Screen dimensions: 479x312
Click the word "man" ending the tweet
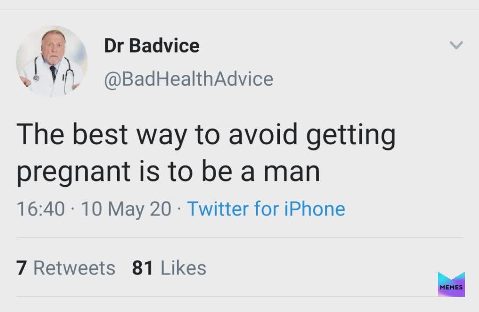click(292, 171)
